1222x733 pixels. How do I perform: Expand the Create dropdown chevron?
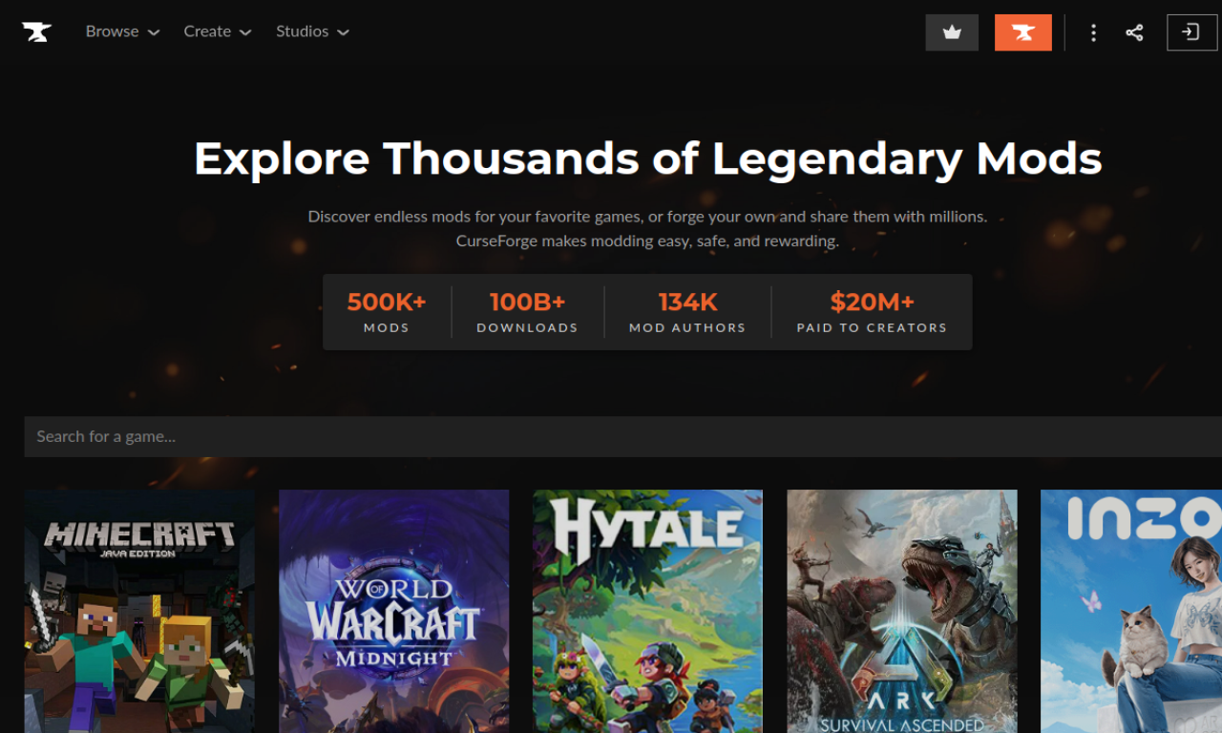[245, 32]
